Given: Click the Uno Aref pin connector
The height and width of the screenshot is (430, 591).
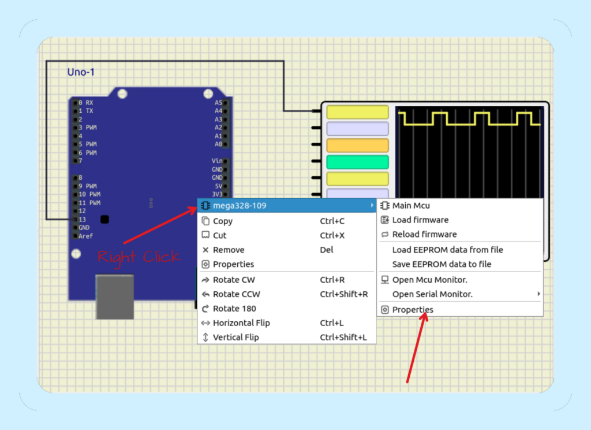Looking at the screenshot, I should click(x=76, y=236).
